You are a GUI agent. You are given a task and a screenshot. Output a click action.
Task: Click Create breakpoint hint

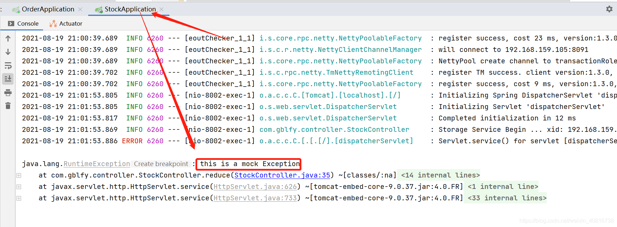(x=161, y=164)
